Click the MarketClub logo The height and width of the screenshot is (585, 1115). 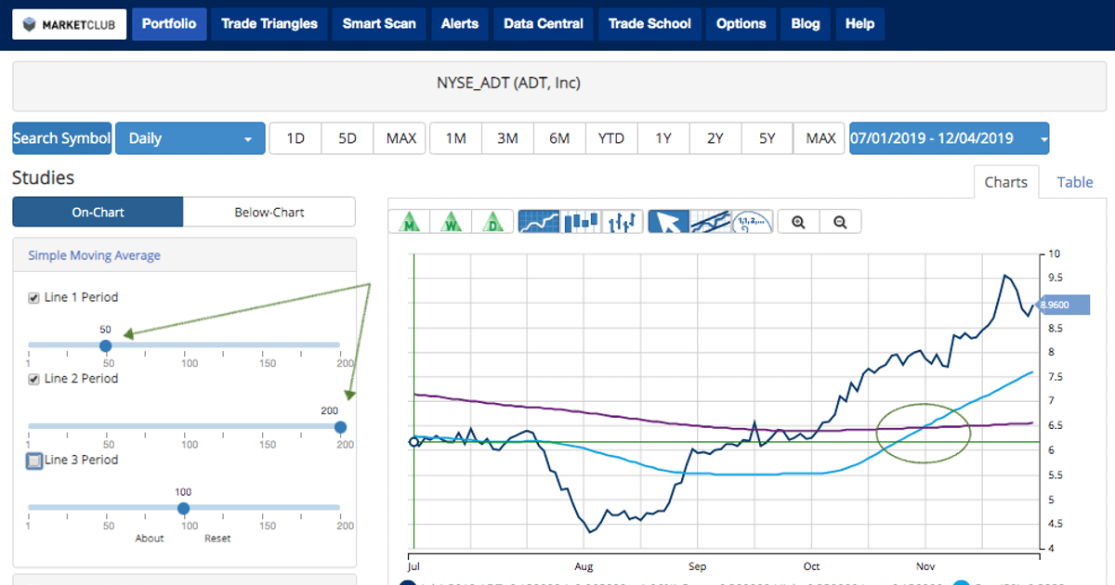[70, 24]
